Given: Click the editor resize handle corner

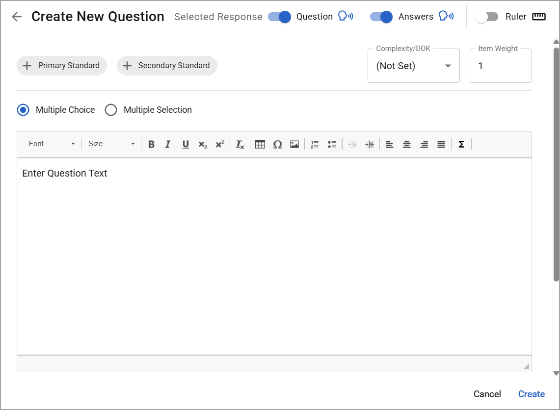Looking at the screenshot, I should coord(526,366).
